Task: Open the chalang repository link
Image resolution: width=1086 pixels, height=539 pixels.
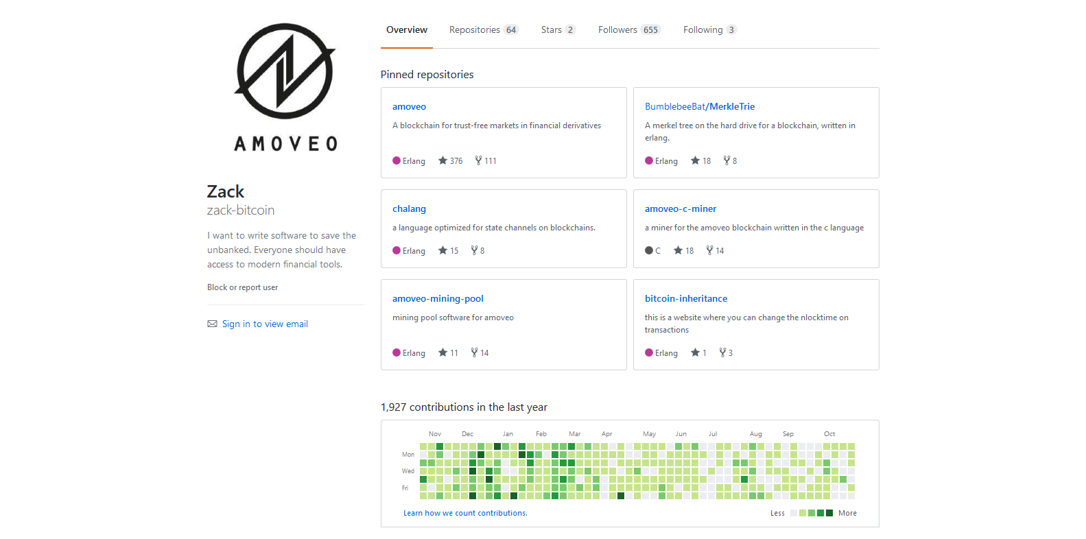Action: [409, 208]
